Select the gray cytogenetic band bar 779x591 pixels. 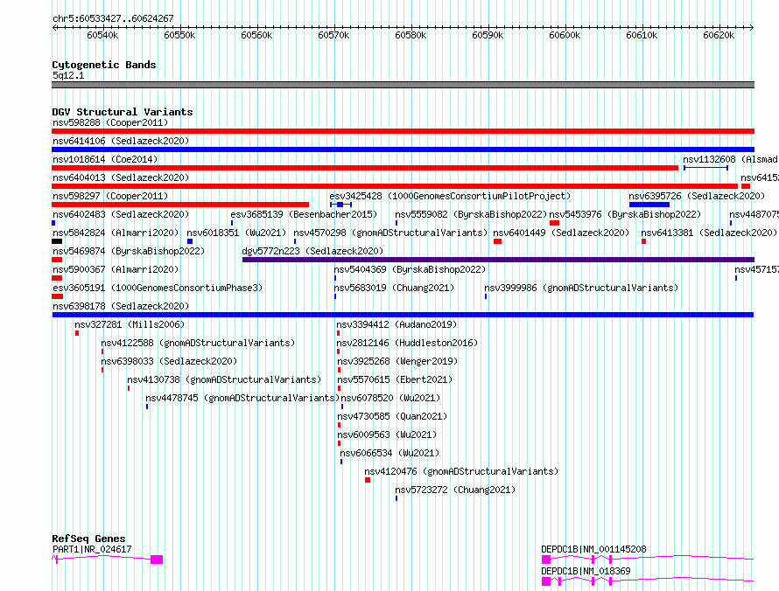point(403,85)
